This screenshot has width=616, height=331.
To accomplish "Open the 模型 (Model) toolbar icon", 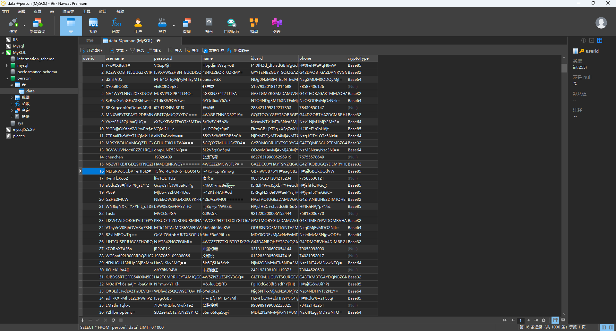I will tap(254, 26).
